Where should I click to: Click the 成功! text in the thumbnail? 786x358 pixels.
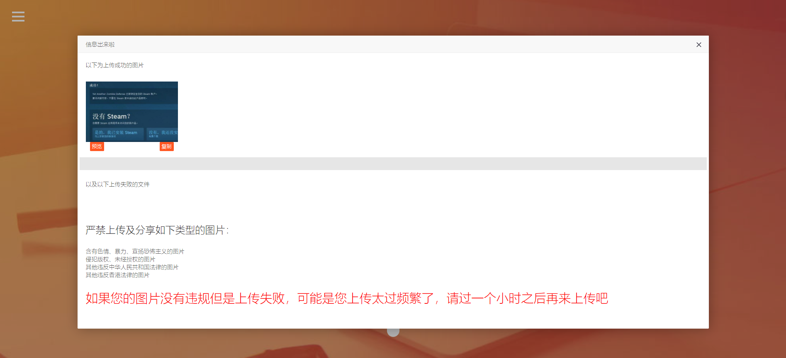click(94, 85)
